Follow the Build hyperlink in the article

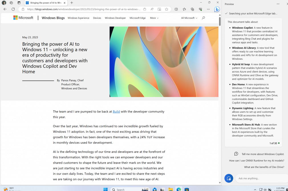click(x=116, y=112)
